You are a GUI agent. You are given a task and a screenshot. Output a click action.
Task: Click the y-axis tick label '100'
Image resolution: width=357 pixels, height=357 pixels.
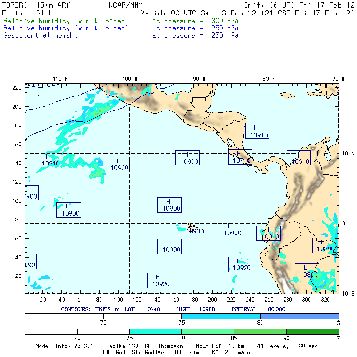pos(17,201)
